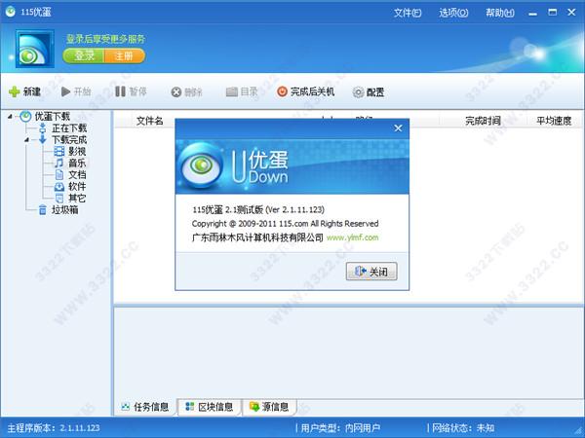Select the 软件 software icon
The image size is (585, 438).
click(59, 186)
